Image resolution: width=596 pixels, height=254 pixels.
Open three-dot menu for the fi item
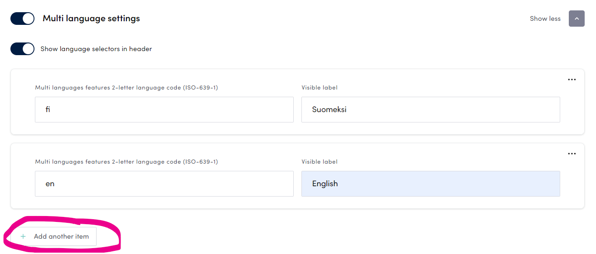[572, 80]
